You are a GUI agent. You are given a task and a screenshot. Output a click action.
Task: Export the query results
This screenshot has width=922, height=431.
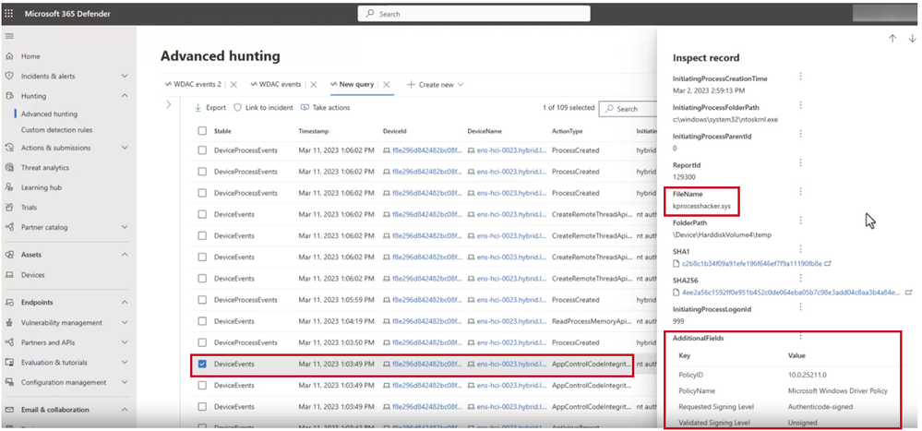[x=210, y=108]
